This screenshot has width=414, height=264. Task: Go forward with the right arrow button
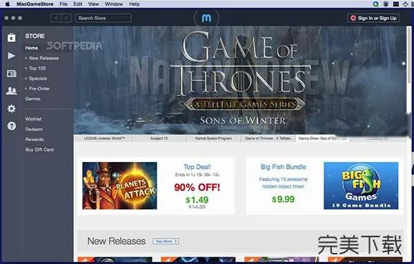click(x=66, y=18)
